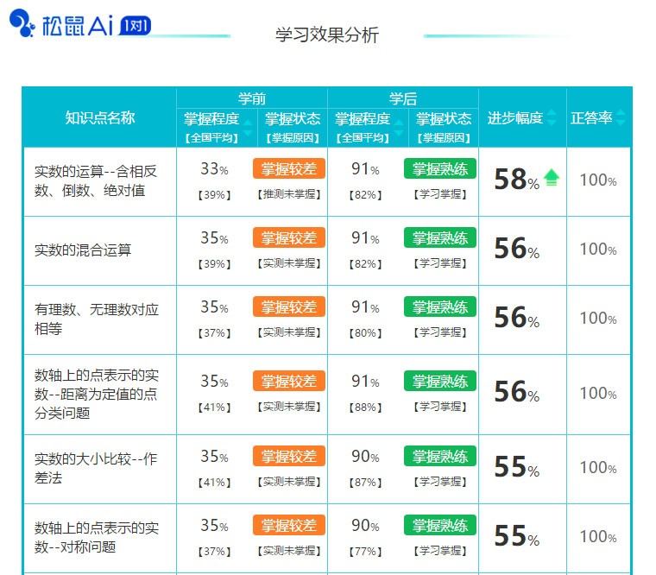Image resolution: width=656 pixels, height=575 pixels.
Task: Click the green up arrow next to 58%
Action: (x=552, y=178)
